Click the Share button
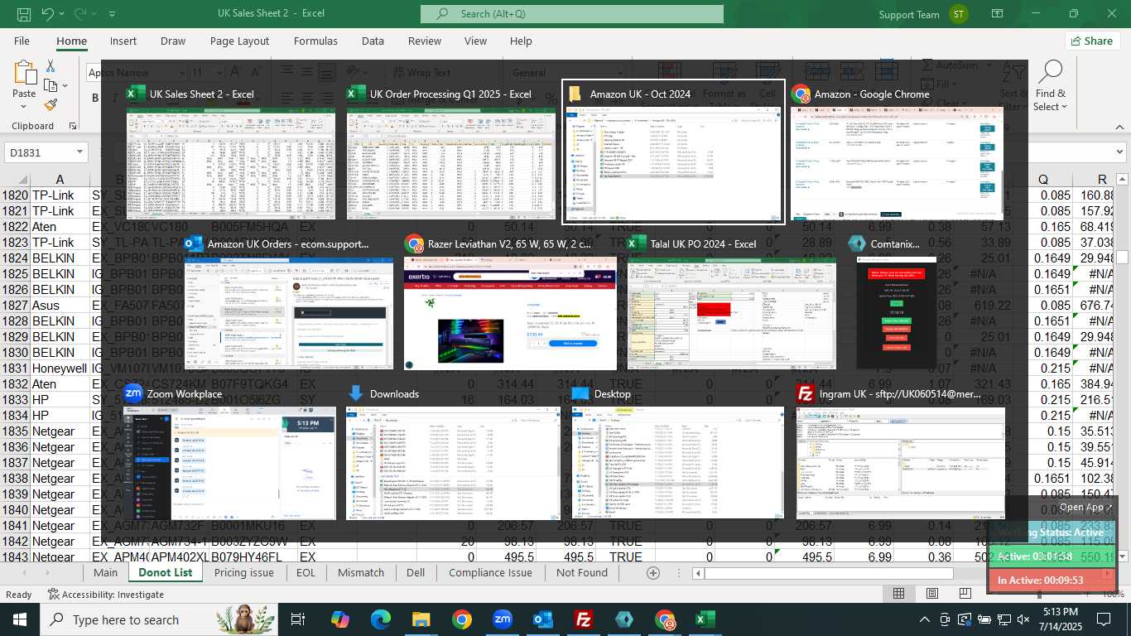Viewport: 1131px width, 636px height. 1091,41
